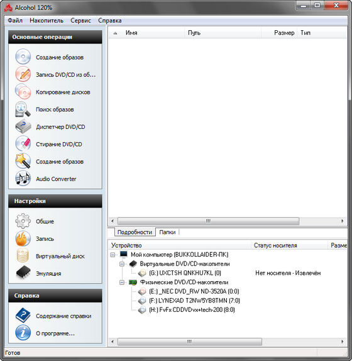
Task: Select (F:) LYNEXAD T2NW5YB8TMN (7:0)
Action: (194, 301)
